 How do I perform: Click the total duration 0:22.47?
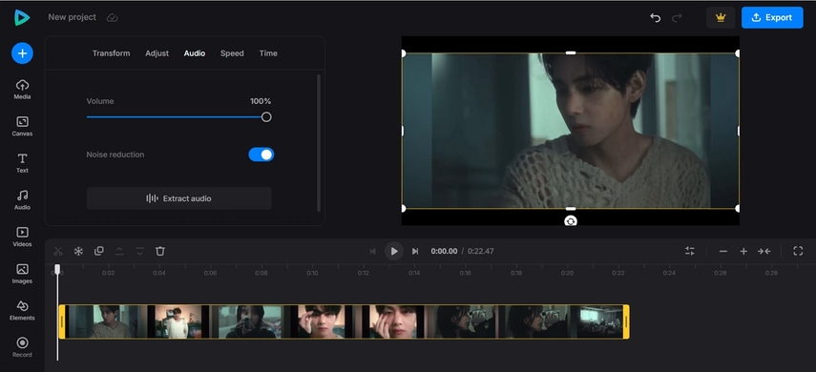(x=481, y=251)
